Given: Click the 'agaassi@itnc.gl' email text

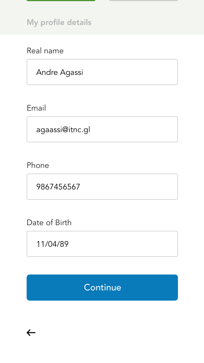Looking at the screenshot, I should 63,130.
